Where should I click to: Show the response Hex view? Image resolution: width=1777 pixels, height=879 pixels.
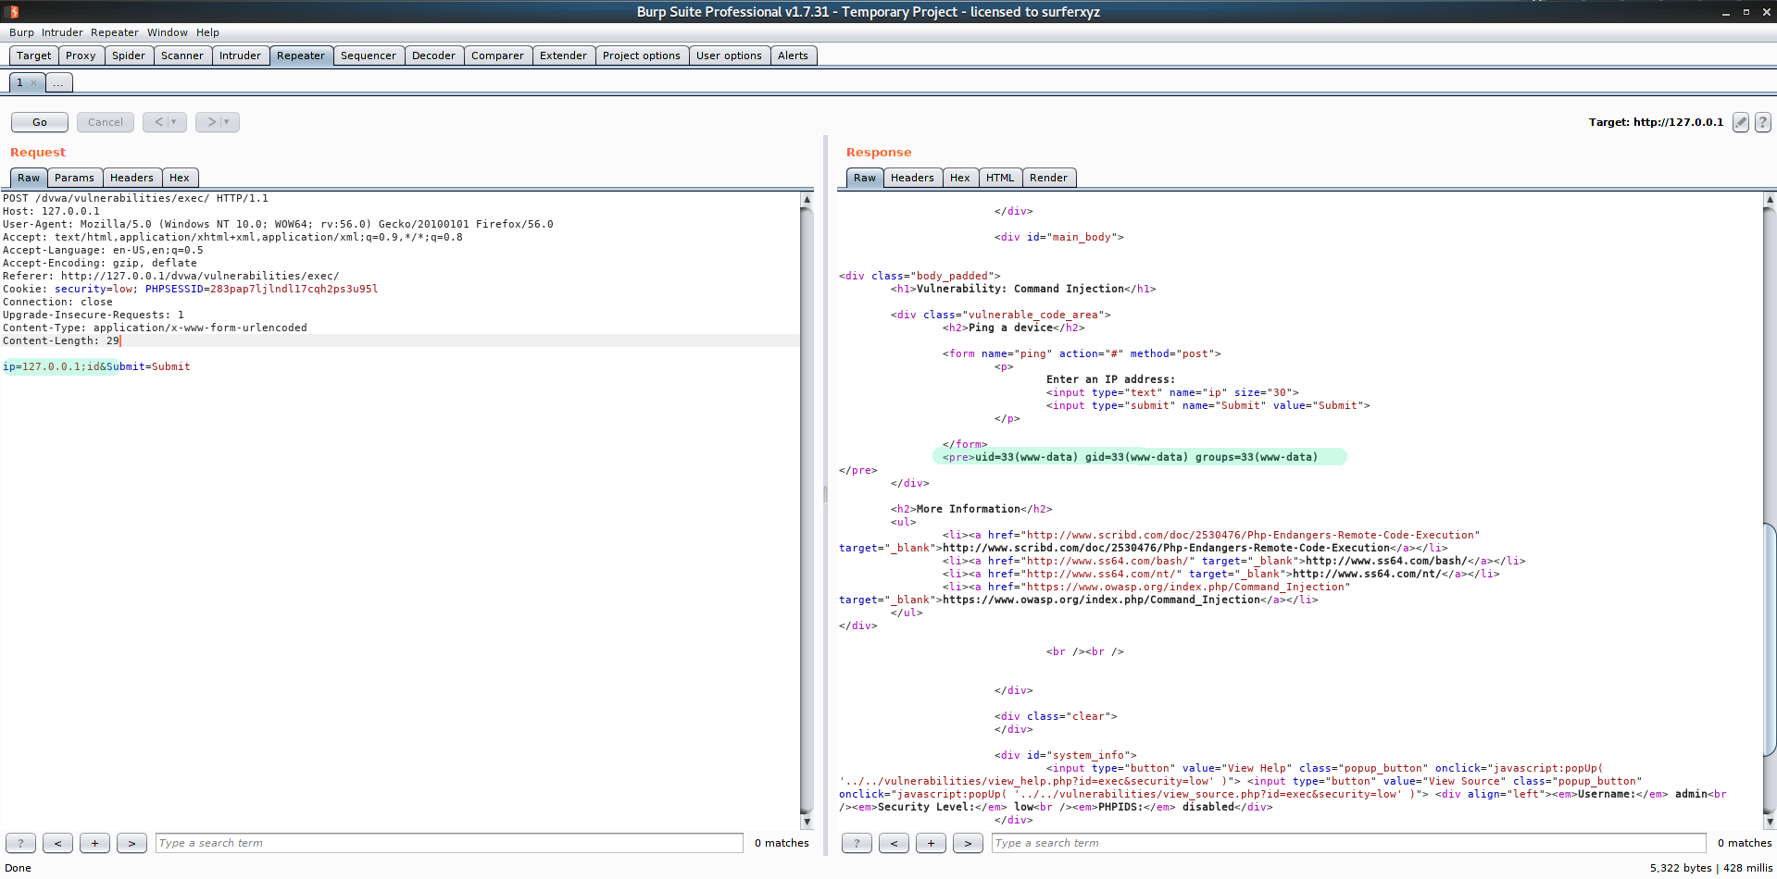pos(960,178)
